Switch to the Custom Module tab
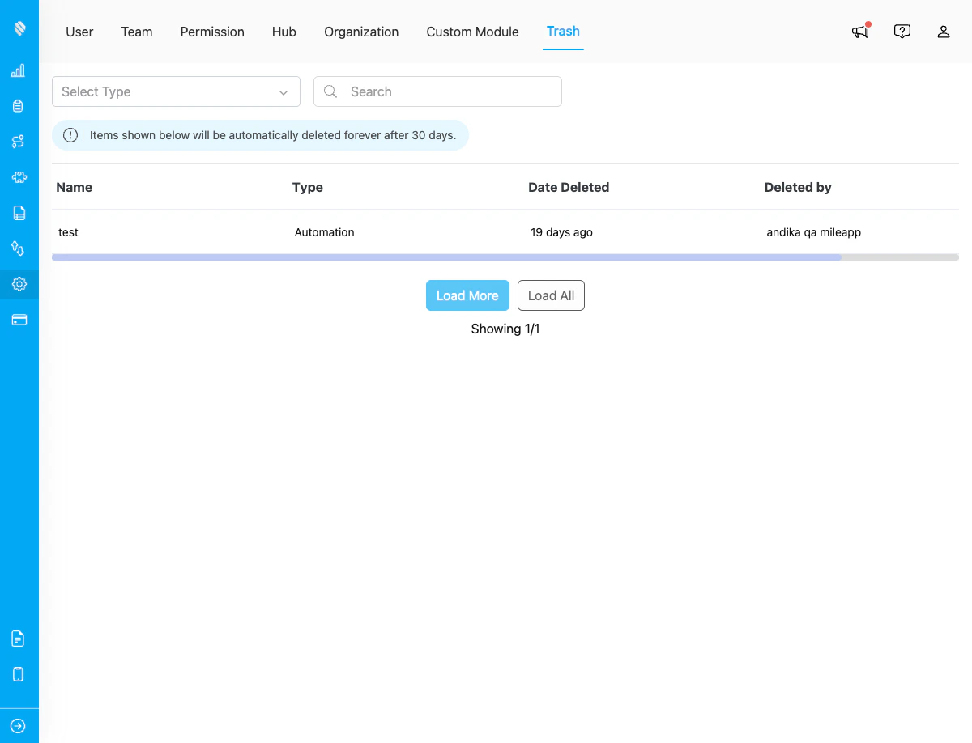 pos(472,32)
